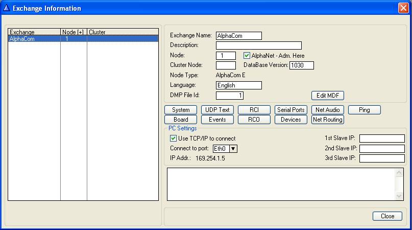The image size is (412, 230).
Task: Open the UDP Text settings
Action: (217, 110)
